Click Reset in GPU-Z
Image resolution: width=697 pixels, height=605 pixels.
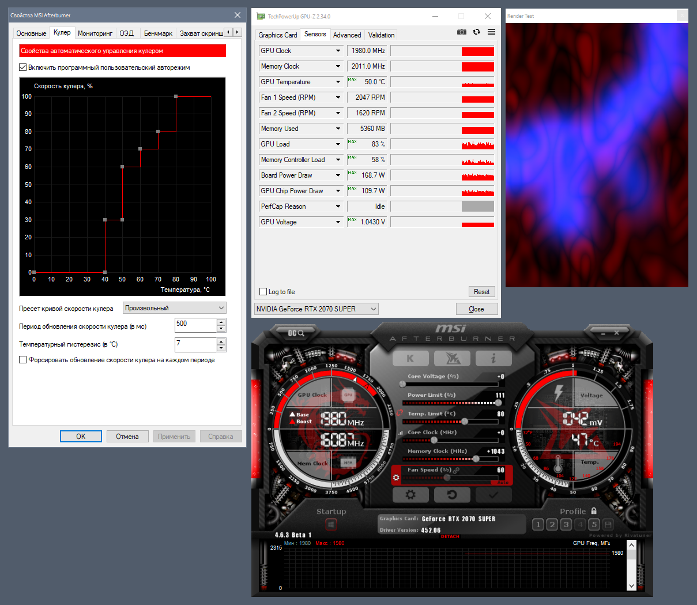[481, 292]
